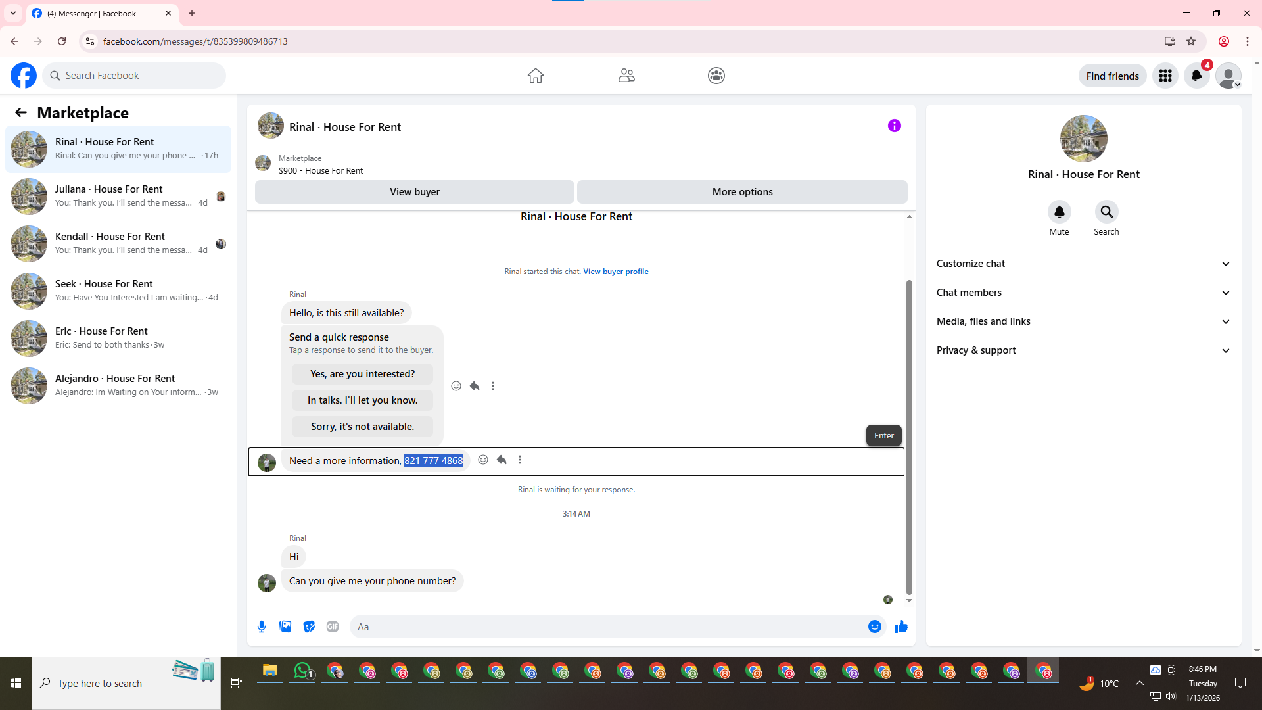This screenshot has height=710, width=1262.
Task: Click the voice clip microphone icon
Action: click(262, 627)
